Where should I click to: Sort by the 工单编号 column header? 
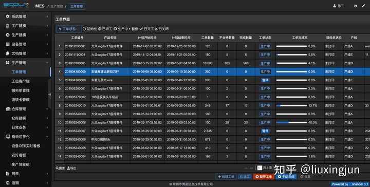pyautogui.click(x=77, y=38)
